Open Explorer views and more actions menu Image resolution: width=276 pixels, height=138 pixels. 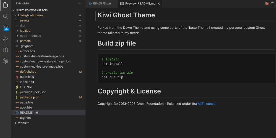pyautogui.click(x=80, y=4)
